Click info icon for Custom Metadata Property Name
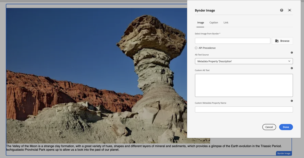Viewport: 304px width, 158px height. pyautogui.click(x=292, y=101)
